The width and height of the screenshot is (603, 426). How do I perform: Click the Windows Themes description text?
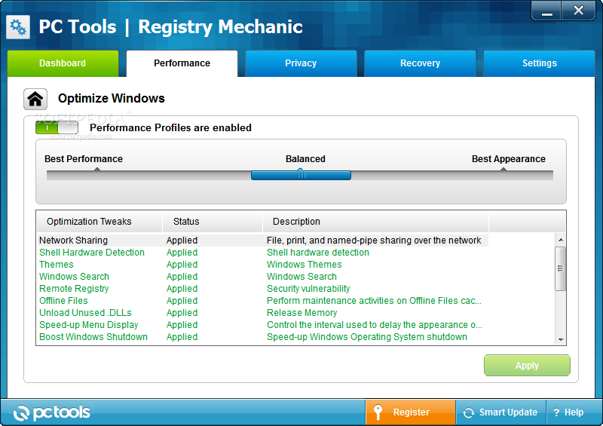point(305,265)
